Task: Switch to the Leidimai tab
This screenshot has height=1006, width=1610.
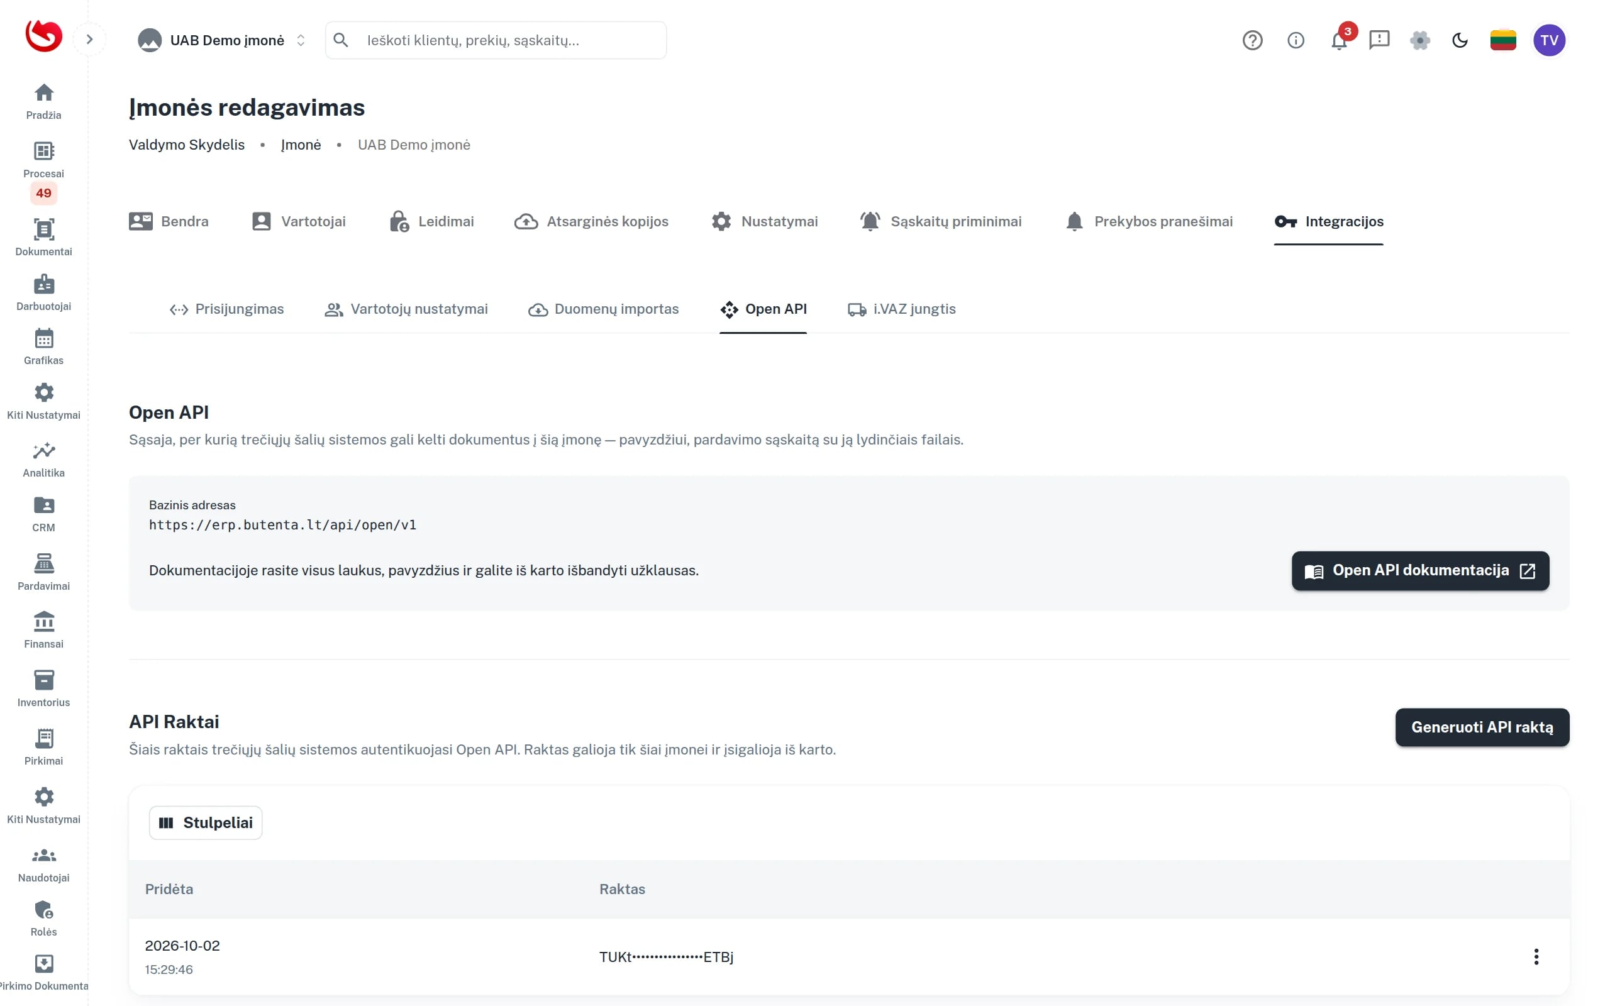Action: [432, 221]
